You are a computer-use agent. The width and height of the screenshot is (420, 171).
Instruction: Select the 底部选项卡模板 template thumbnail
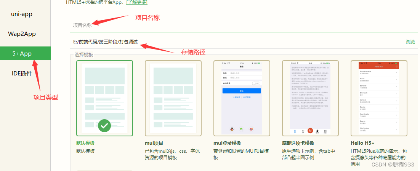tap(310, 98)
